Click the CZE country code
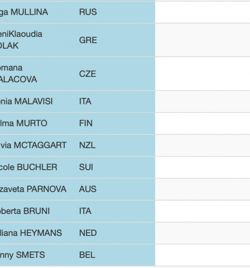Image resolution: width=250 pixels, height=268 pixels. coord(87,74)
